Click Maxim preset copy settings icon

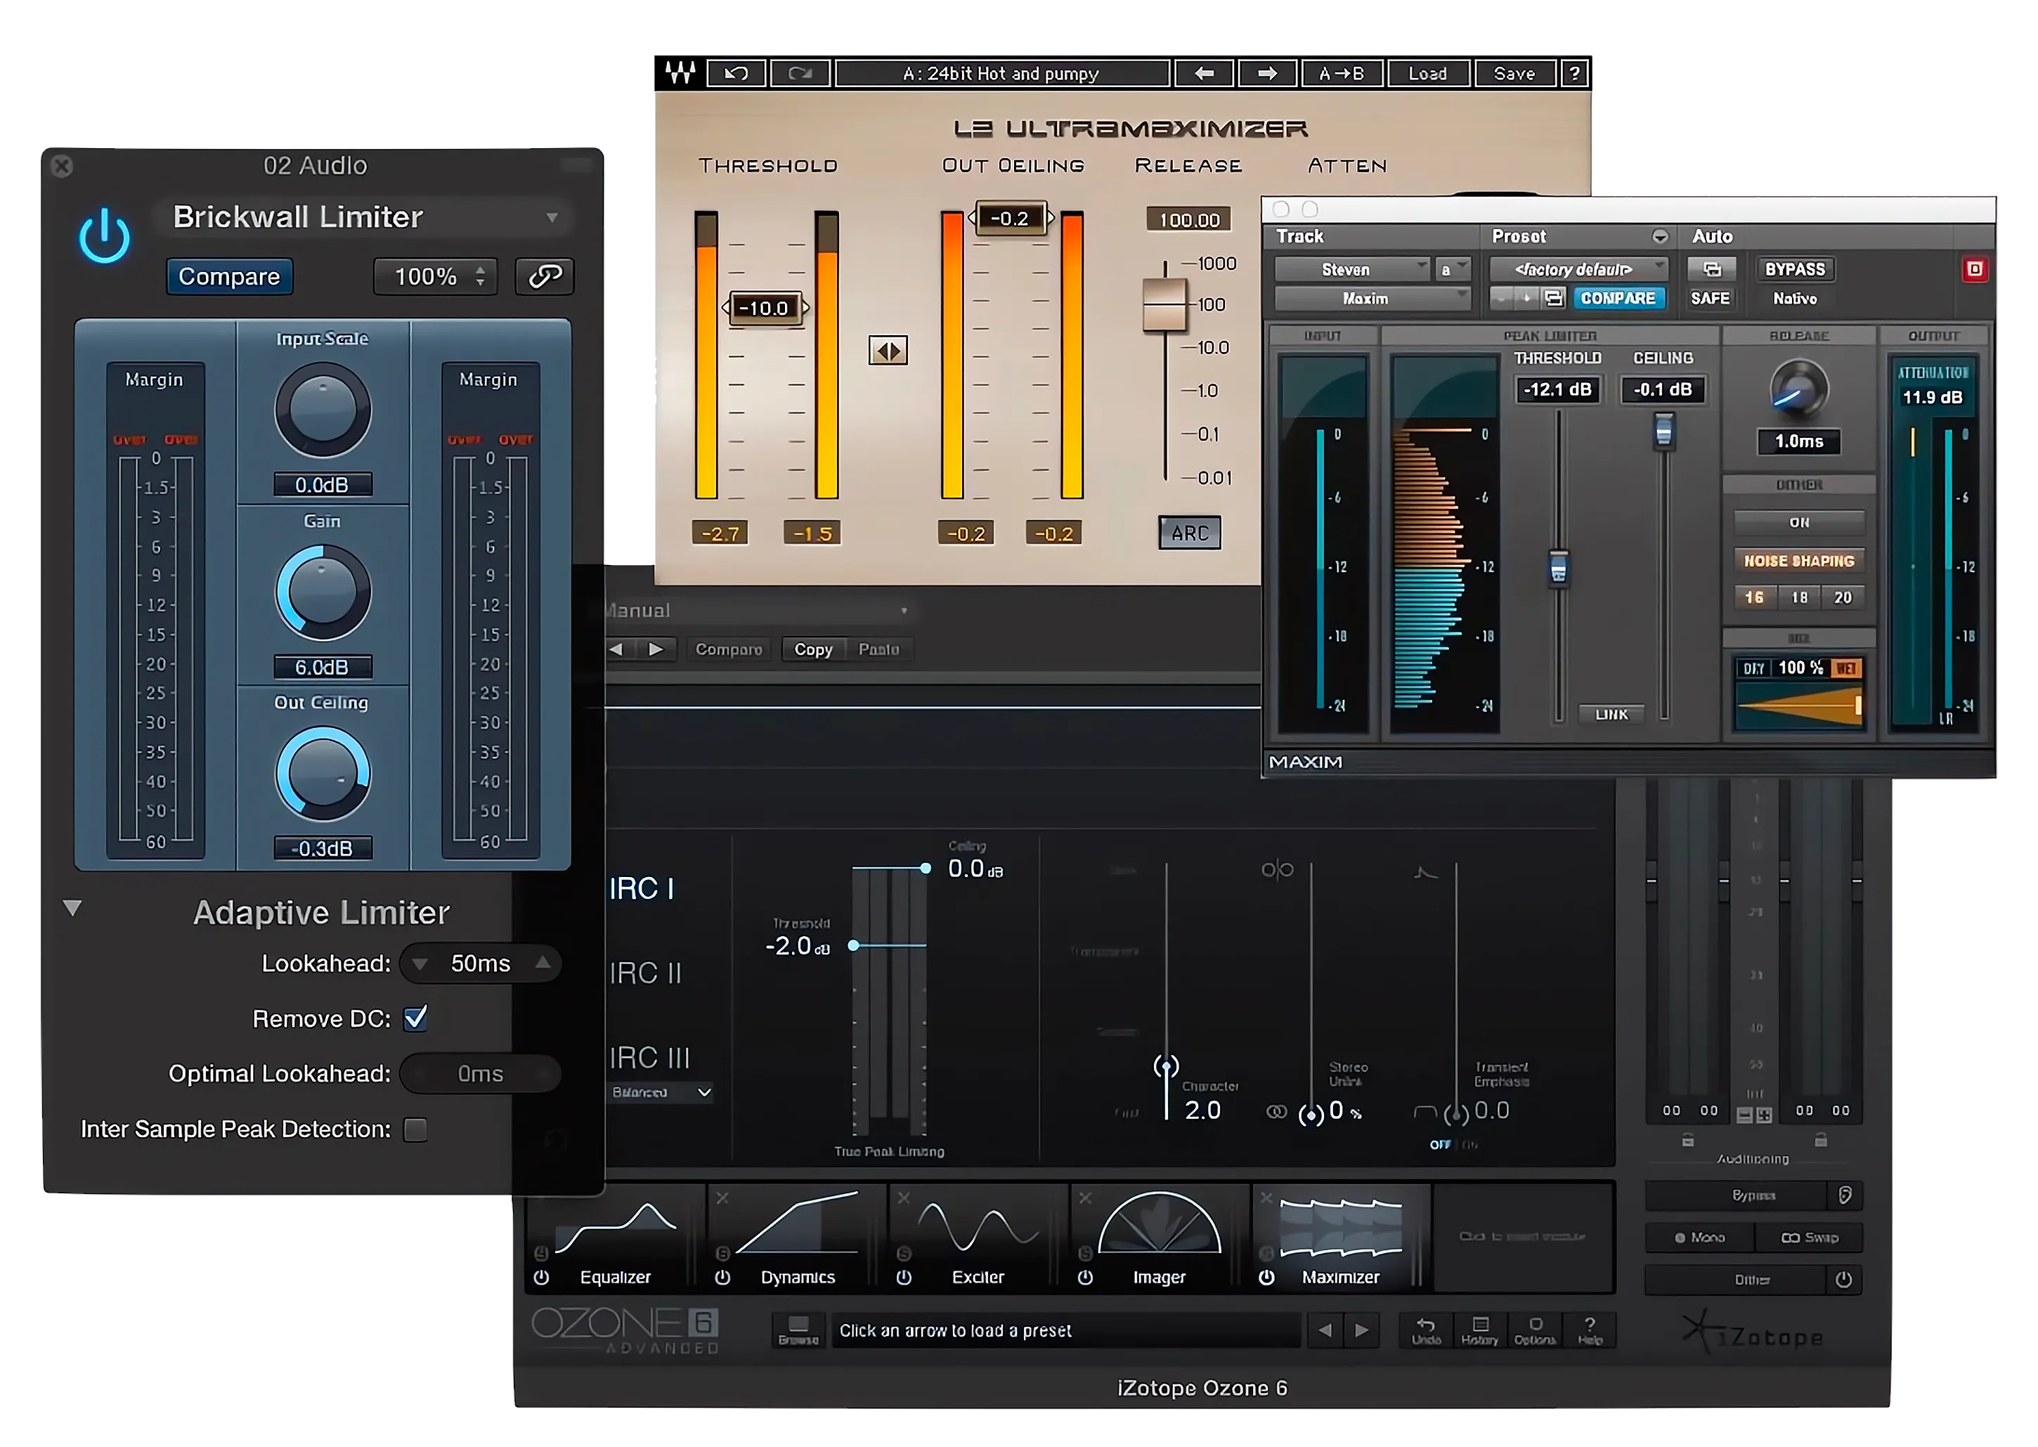pos(1553,297)
